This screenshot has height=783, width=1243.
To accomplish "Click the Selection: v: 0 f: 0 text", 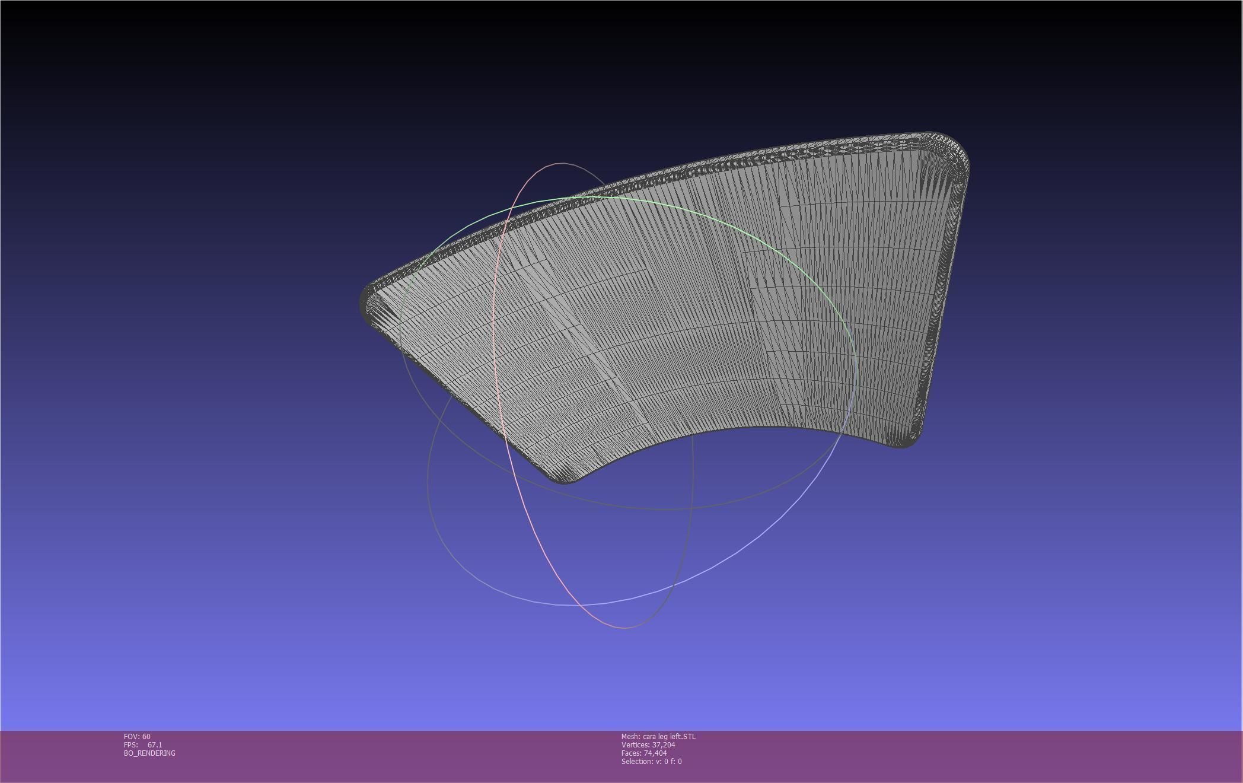I will coord(651,761).
